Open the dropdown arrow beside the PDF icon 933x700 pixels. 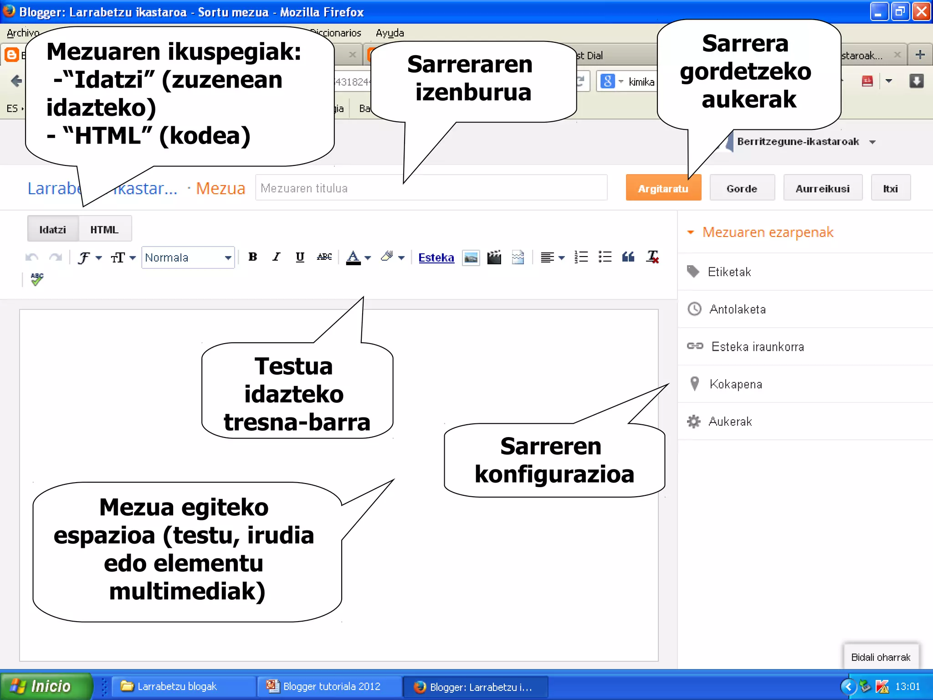889,81
